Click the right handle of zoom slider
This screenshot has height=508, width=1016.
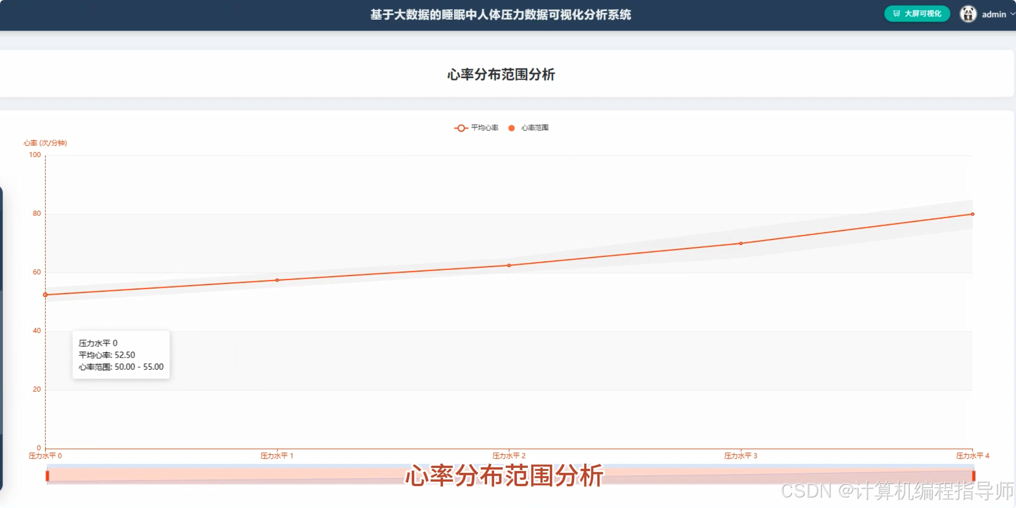point(973,475)
